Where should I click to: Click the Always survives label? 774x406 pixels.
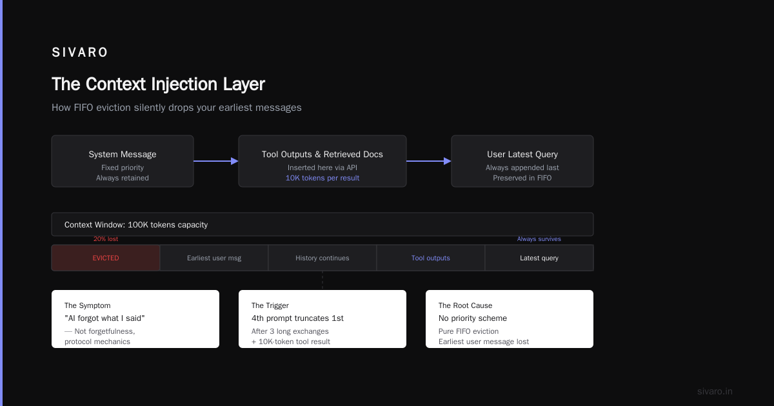tap(539, 239)
